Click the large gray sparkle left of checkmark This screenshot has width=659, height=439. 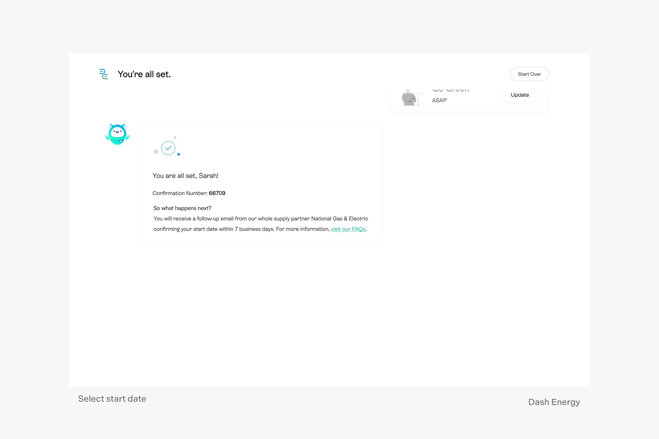tap(156, 152)
